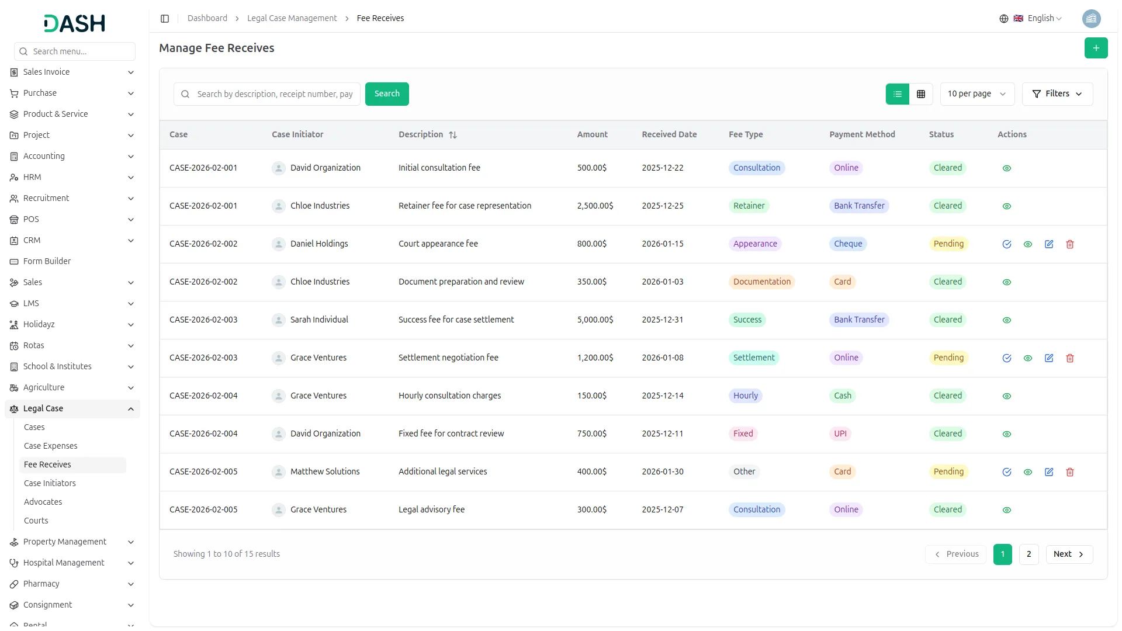Open the globe language icon in header
Viewport: 1122px width, 631px height.
1003,18
